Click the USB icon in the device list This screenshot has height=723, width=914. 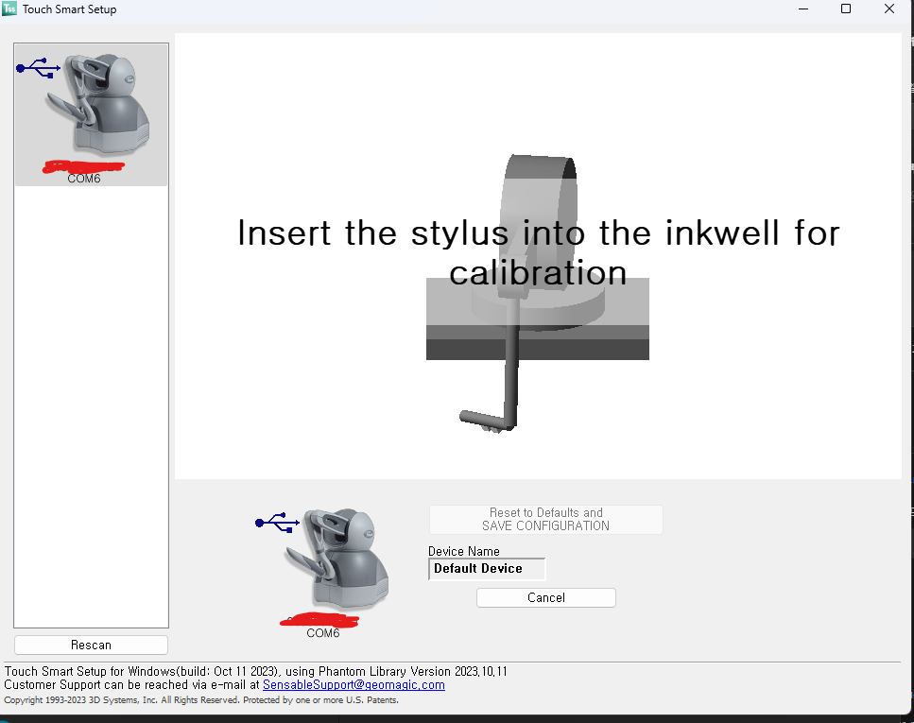39,68
